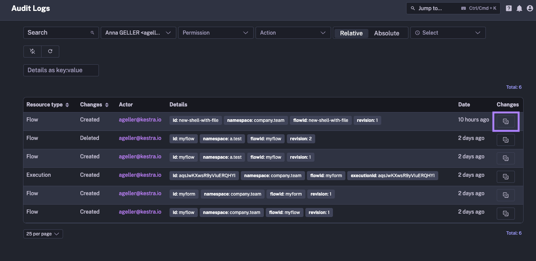Open the Action filter dropdown
Screen dimensions: 536x261
[293, 33]
